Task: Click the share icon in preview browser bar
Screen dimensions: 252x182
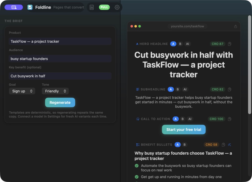Action: (235, 26)
